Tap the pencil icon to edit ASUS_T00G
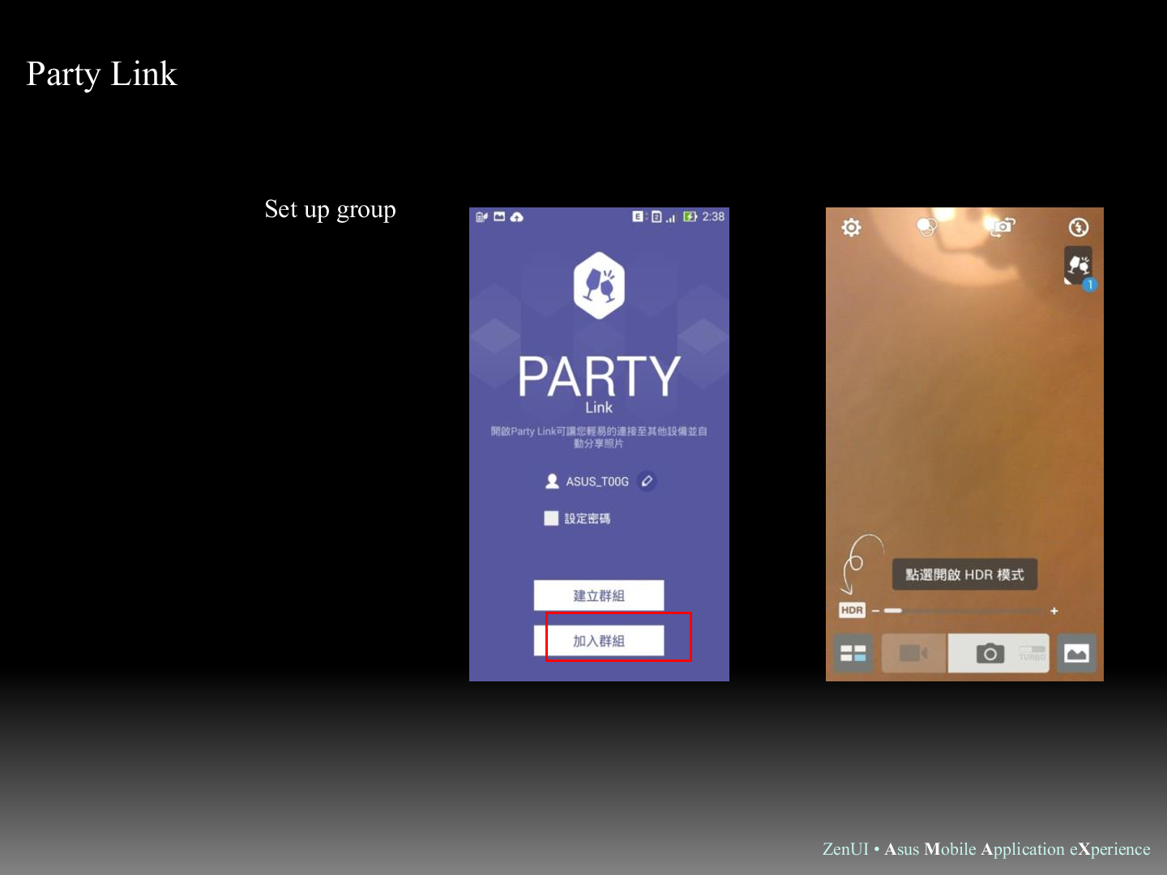 coord(647,481)
